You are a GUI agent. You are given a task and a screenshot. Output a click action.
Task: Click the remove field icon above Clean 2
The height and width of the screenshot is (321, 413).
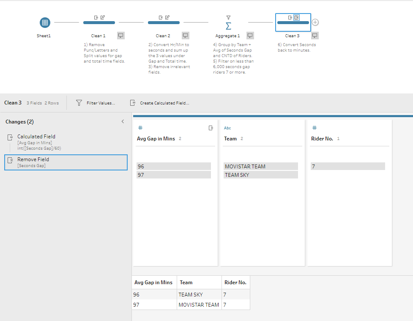click(161, 17)
